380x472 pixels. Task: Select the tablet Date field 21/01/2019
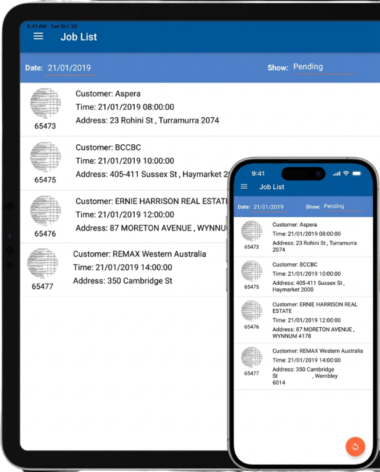(71, 67)
